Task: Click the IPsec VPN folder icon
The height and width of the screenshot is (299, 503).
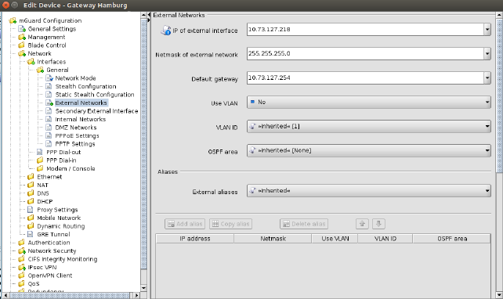Action: [x=21, y=267]
